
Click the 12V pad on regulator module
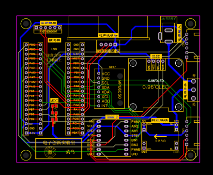pos(176,125)
